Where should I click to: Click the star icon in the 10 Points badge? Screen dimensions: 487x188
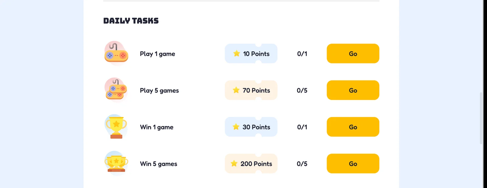[x=236, y=53]
